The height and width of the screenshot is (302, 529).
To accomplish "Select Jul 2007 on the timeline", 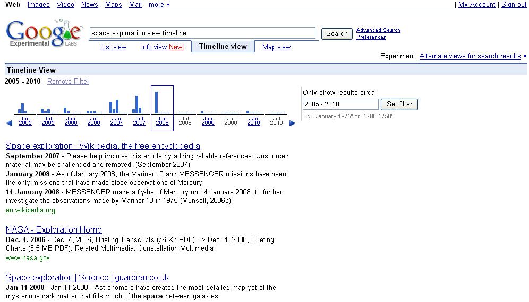I will coord(139,120).
